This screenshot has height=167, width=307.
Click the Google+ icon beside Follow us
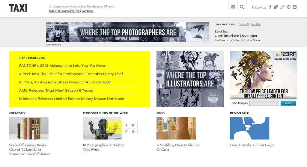point(282,7)
